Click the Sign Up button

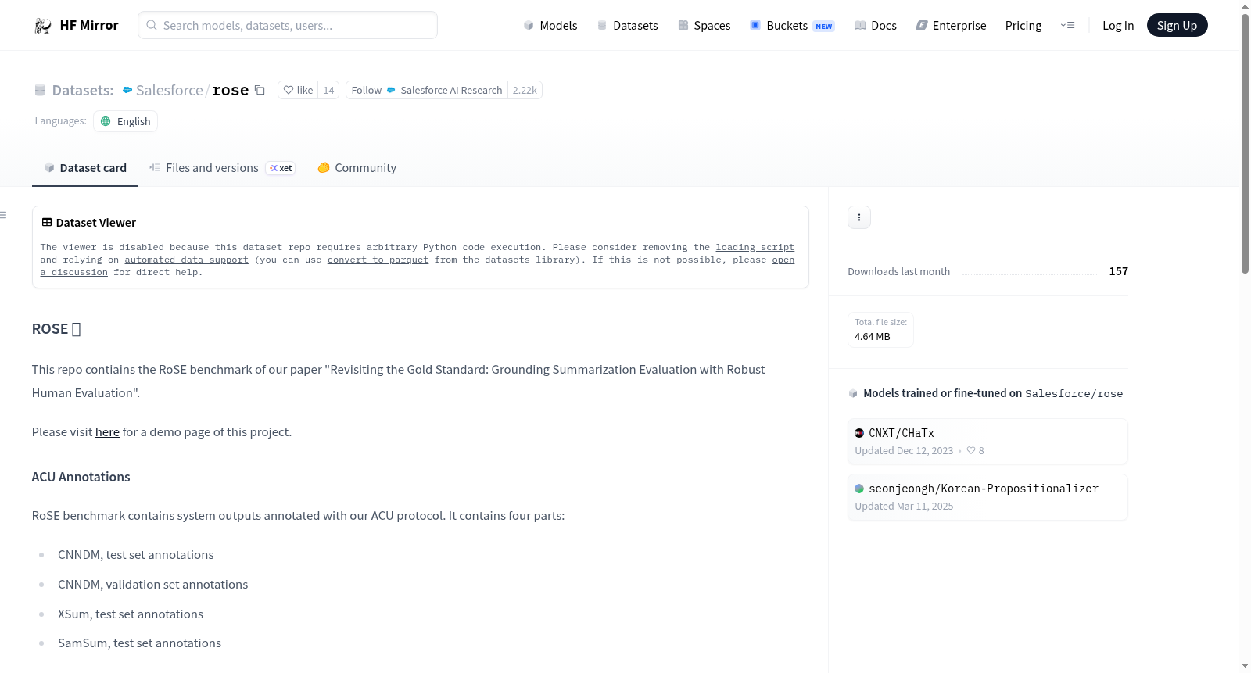coord(1177,26)
